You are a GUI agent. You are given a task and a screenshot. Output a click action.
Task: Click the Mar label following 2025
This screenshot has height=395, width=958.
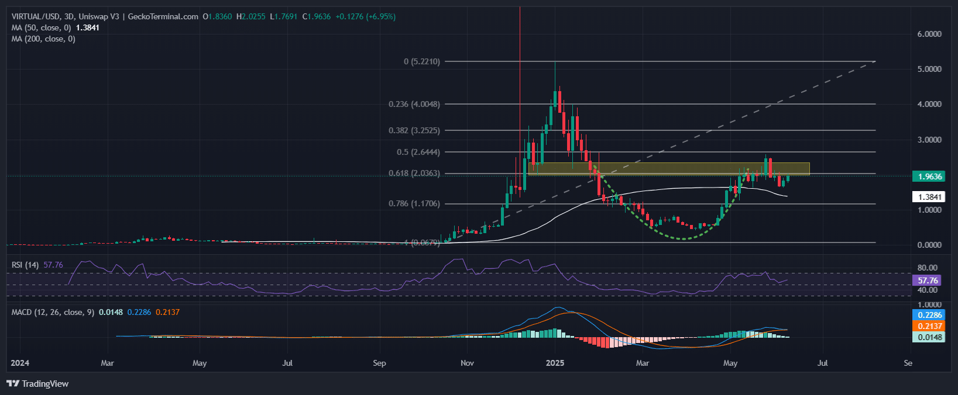(643, 363)
